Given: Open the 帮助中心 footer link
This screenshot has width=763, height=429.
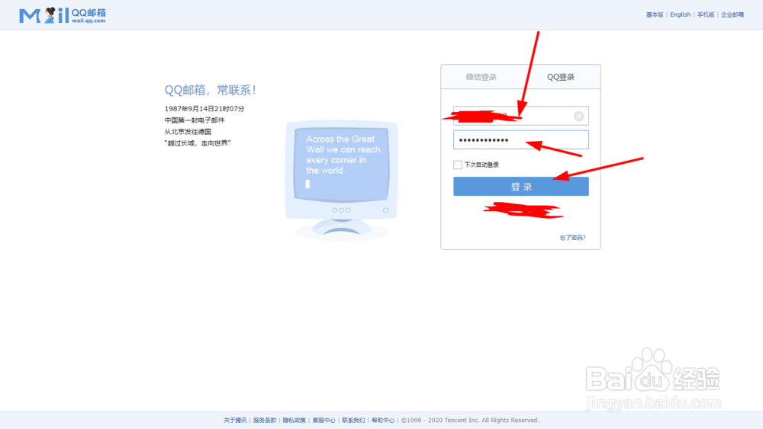Looking at the screenshot, I should click(383, 421).
